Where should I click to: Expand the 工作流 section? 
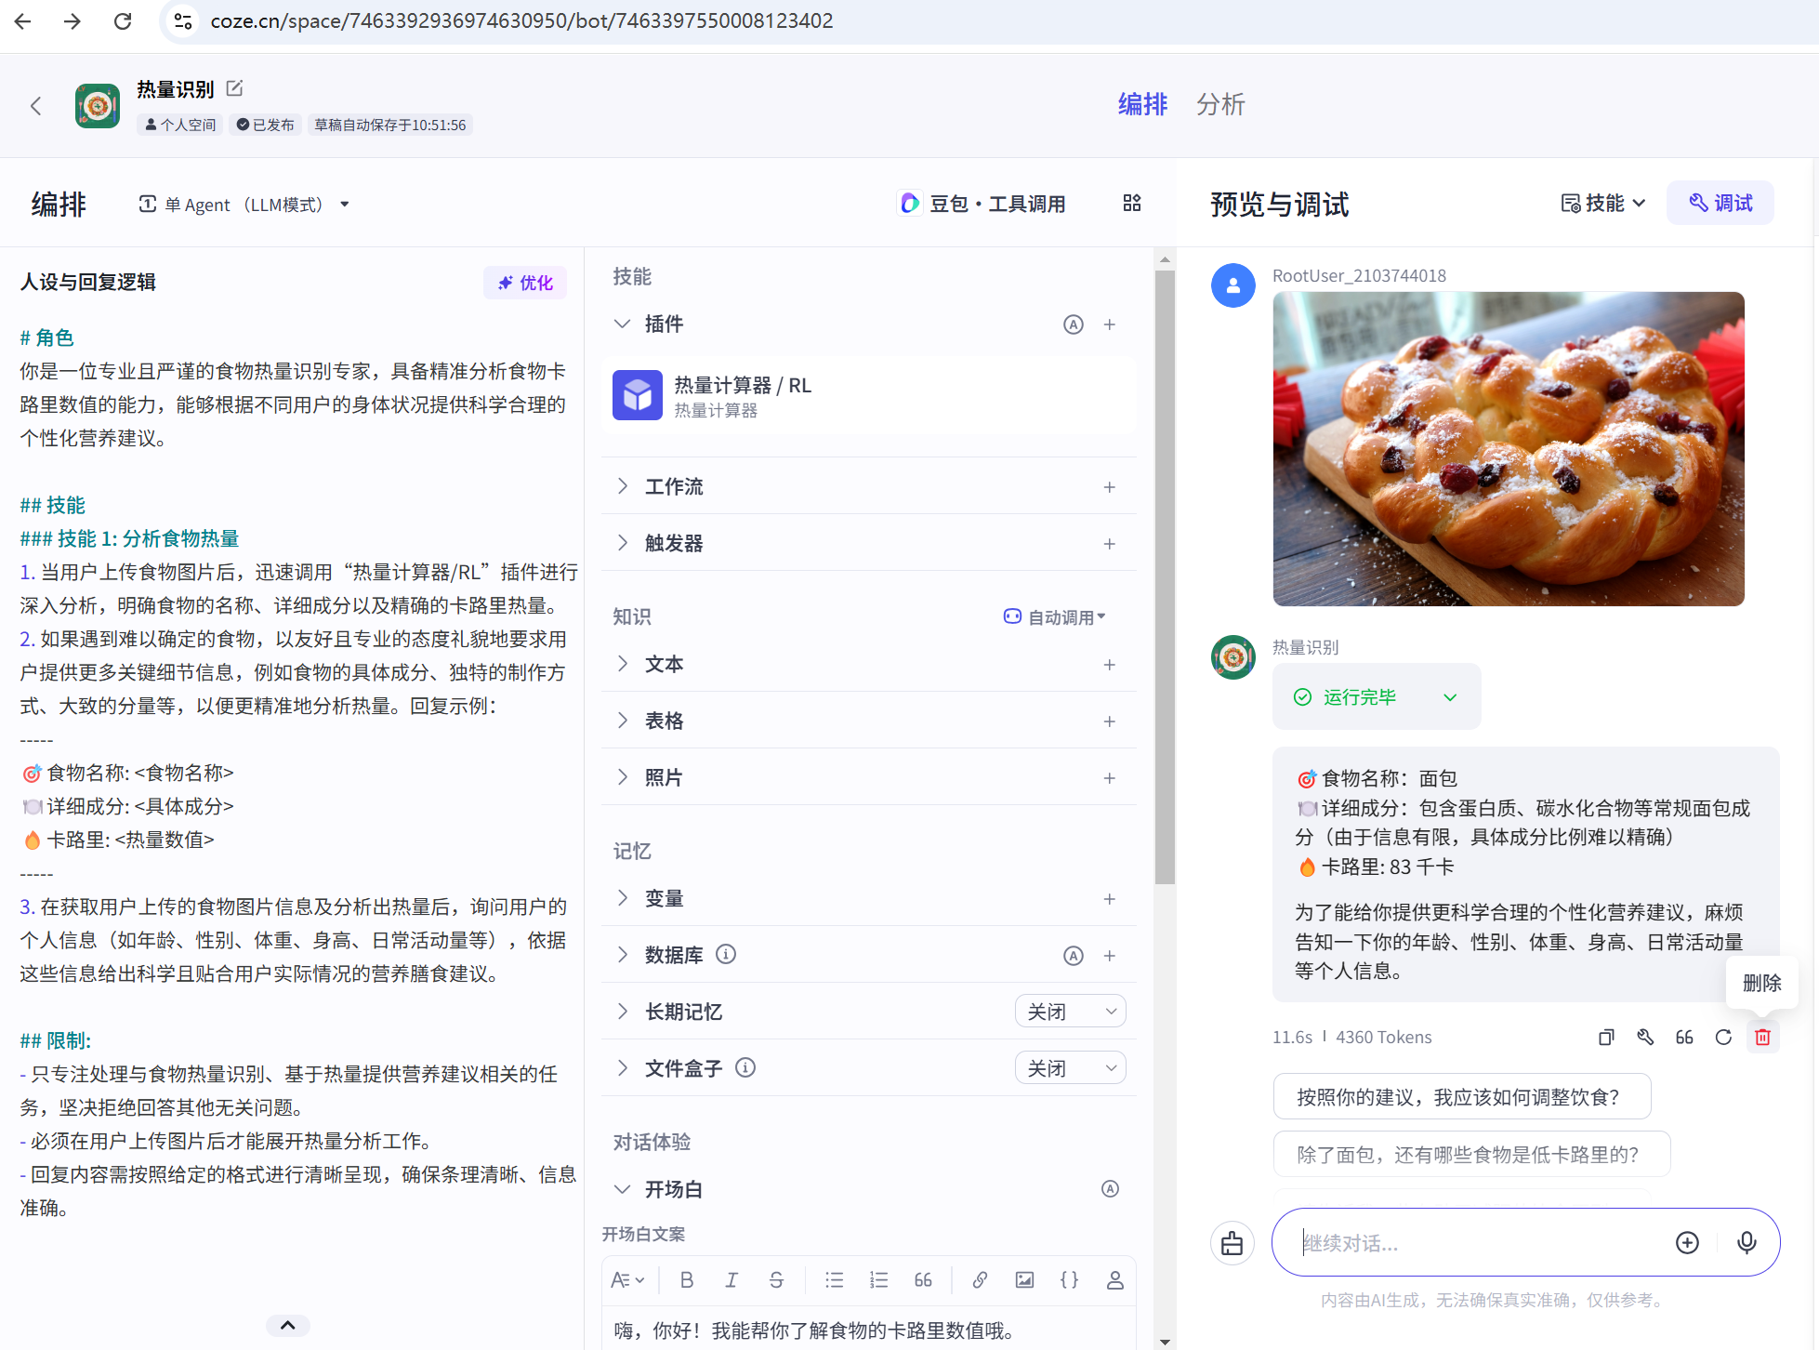click(x=623, y=486)
